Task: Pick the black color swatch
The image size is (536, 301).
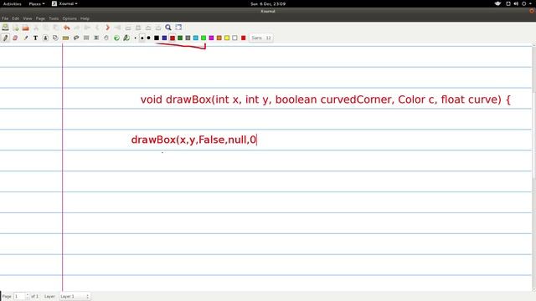Action: [157, 38]
